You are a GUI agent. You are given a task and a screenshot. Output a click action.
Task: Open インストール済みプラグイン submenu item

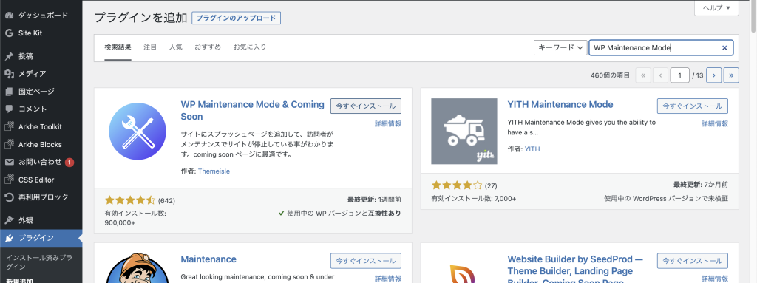coord(39,262)
